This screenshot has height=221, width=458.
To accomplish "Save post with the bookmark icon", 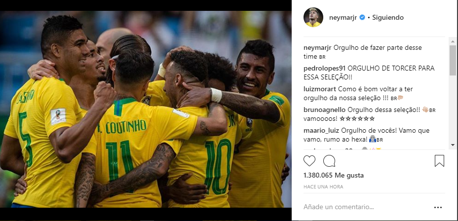I will click(x=439, y=161).
